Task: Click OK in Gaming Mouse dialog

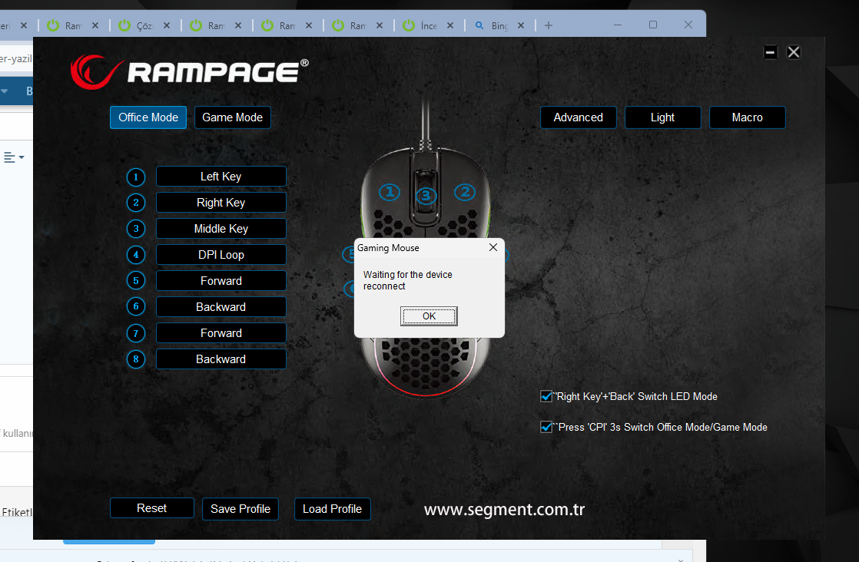Action: click(429, 316)
